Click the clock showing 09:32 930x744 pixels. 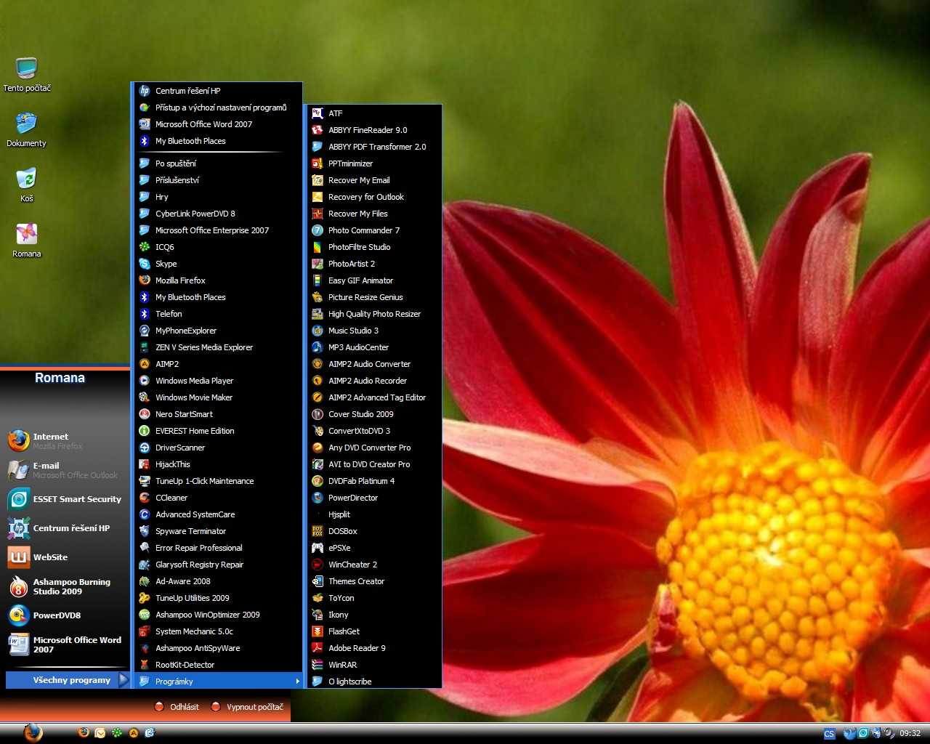(910, 734)
